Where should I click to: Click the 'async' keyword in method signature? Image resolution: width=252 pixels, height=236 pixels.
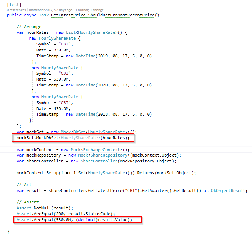[x=30, y=15]
